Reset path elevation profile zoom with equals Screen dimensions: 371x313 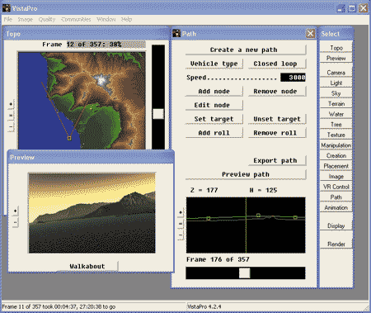click(181, 224)
